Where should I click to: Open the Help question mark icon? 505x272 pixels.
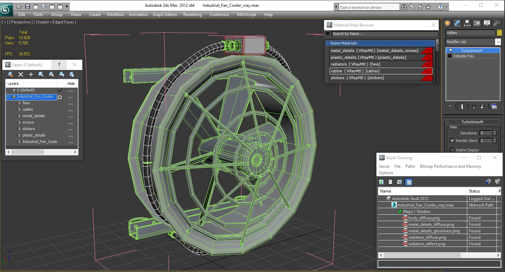pyautogui.click(x=440, y=7)
